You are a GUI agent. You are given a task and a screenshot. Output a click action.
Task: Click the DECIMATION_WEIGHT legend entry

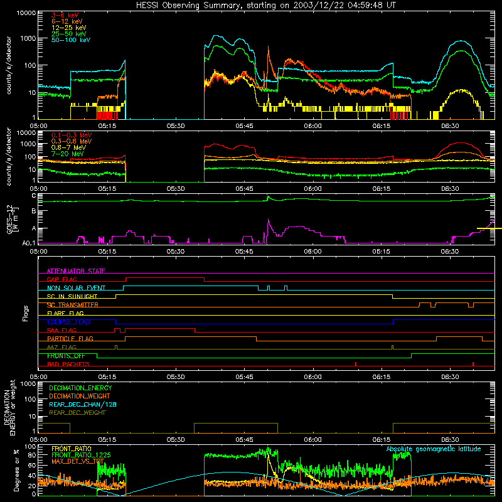pyautogui.click(x=80, y=396)
